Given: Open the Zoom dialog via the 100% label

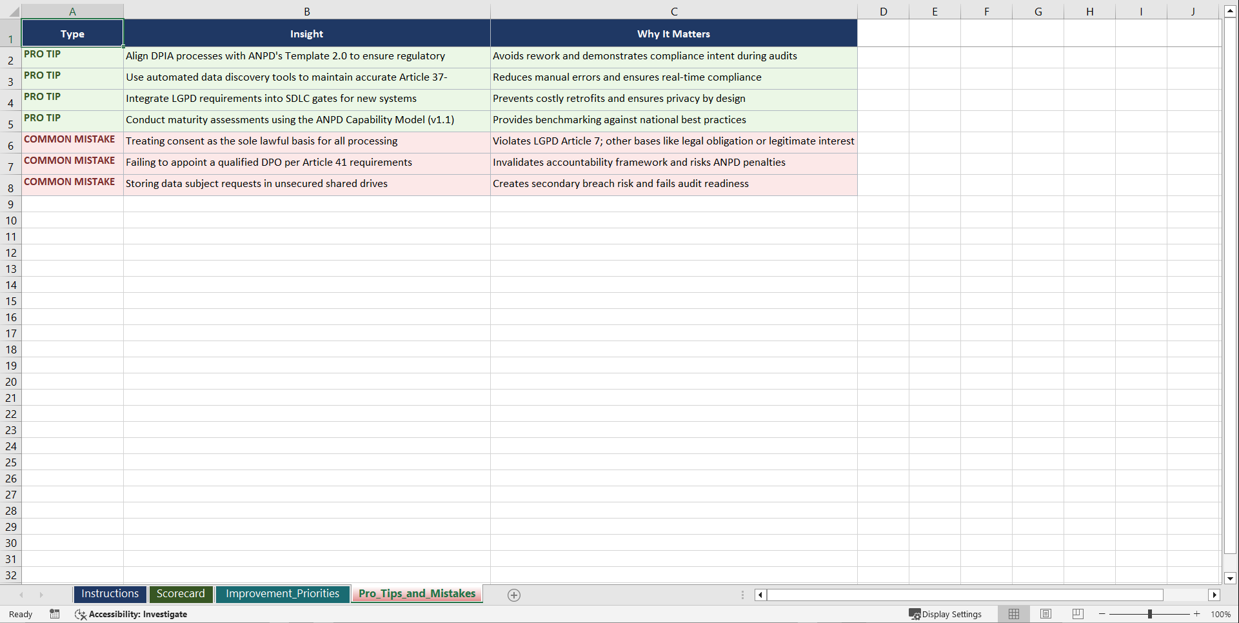Looking at the screenshot, I should tap(1220, 614).
